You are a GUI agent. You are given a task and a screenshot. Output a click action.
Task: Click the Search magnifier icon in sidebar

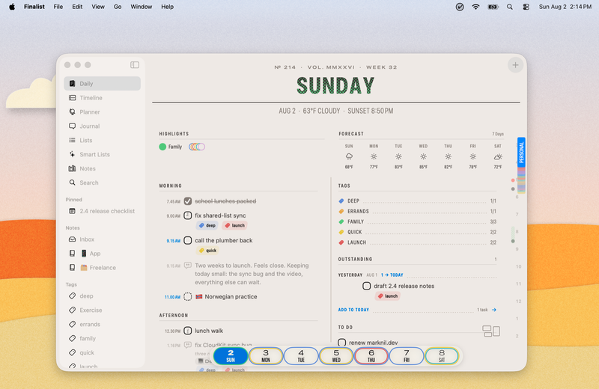72,183
